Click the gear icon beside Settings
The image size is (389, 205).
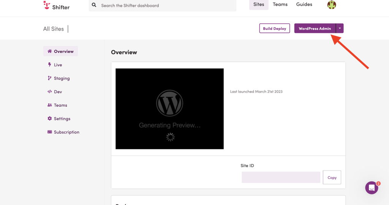pos(50,118)
